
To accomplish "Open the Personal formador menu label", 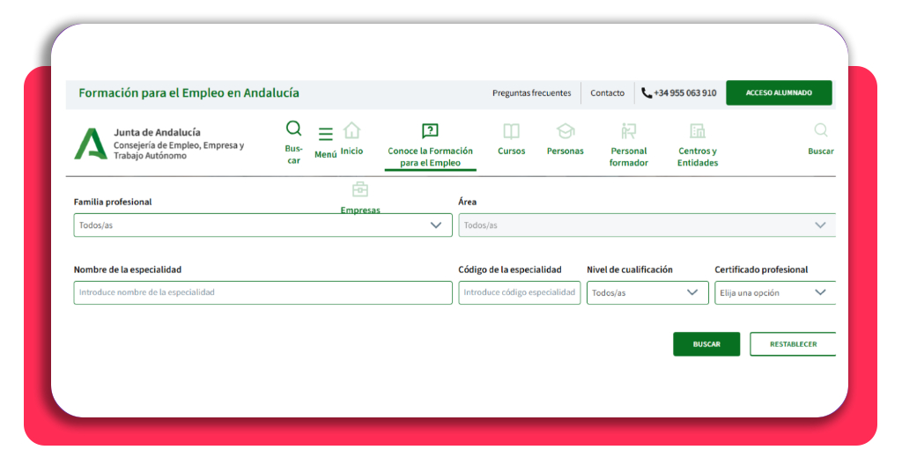I will 629,157.
